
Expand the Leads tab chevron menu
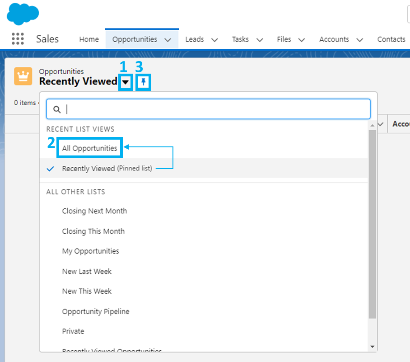point(214,40)
